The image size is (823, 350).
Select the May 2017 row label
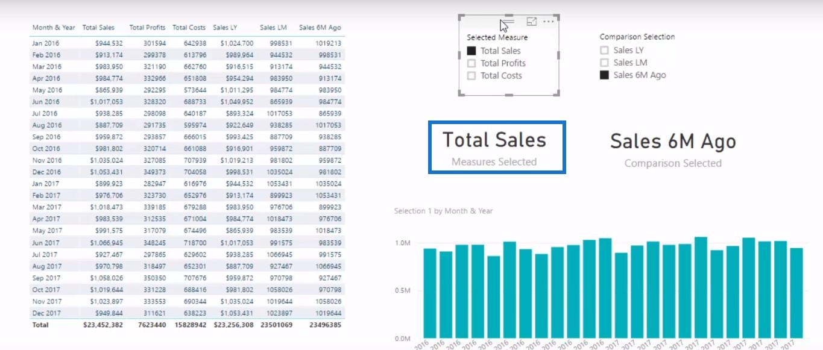click(47, 231)
